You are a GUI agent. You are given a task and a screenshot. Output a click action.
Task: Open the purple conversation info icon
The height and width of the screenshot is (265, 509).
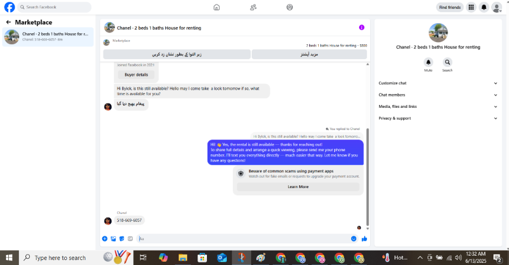[362, 28]
